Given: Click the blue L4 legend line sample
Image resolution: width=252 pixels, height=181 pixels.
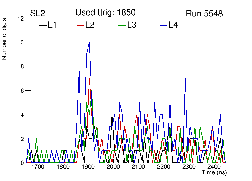Looking at the screenshot, I should [x=163, y=25].
